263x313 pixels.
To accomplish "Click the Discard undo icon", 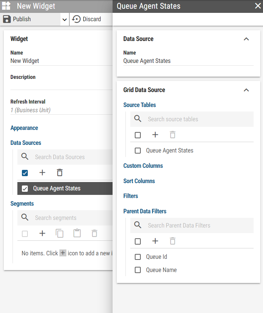I will (76, 19).
